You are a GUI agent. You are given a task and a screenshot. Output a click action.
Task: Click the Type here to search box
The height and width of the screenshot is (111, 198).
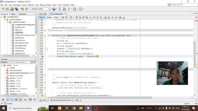click(22, 108)
